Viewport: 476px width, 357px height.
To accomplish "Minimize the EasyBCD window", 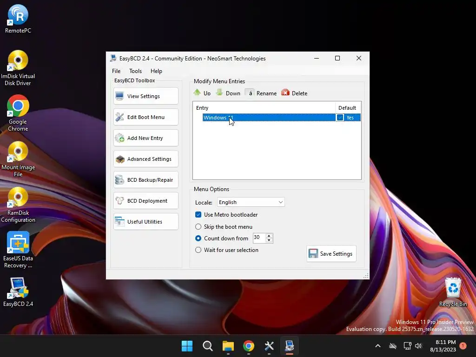I will tap(317, 58).
